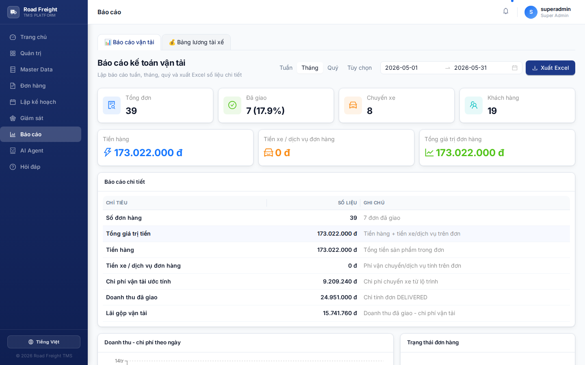Click the Đã giao green checkmark icon
This screenshot has height=365, width=585.
tap(232, 105)
